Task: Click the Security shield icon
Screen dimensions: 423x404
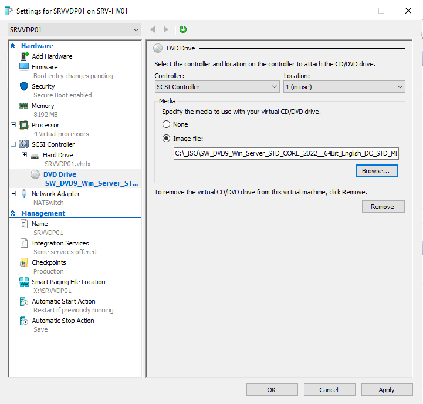Action: (24, 86)
